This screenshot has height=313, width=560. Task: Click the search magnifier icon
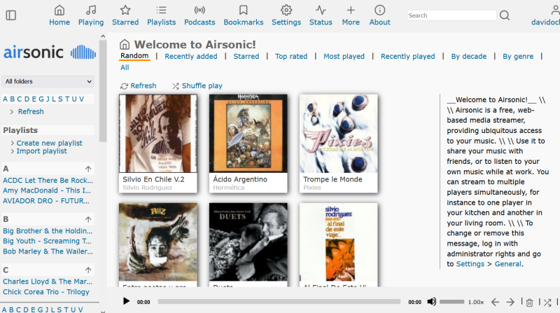click(x=505, y=15)
